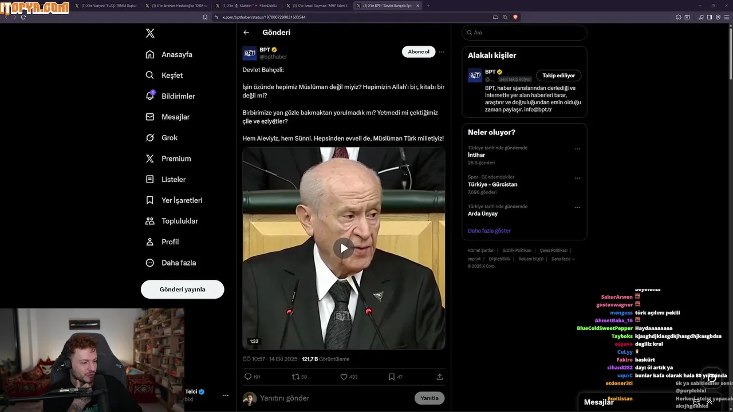
Task: Open the Arda Ünyay trending topic
Action: click(483, 213)
